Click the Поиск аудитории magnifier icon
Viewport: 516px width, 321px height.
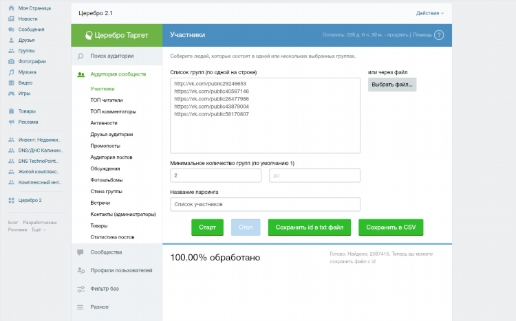[80, 56]
